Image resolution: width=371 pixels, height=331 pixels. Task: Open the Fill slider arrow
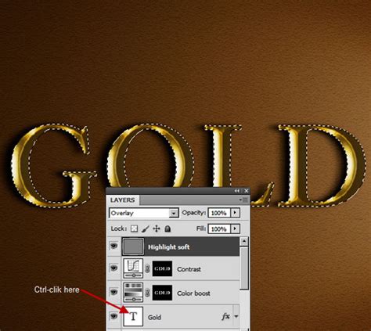click(x=235, y=229)
